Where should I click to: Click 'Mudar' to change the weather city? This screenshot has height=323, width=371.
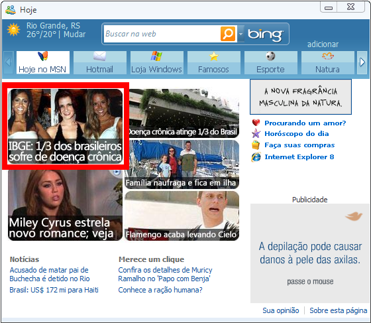click(x=74, y=34)
